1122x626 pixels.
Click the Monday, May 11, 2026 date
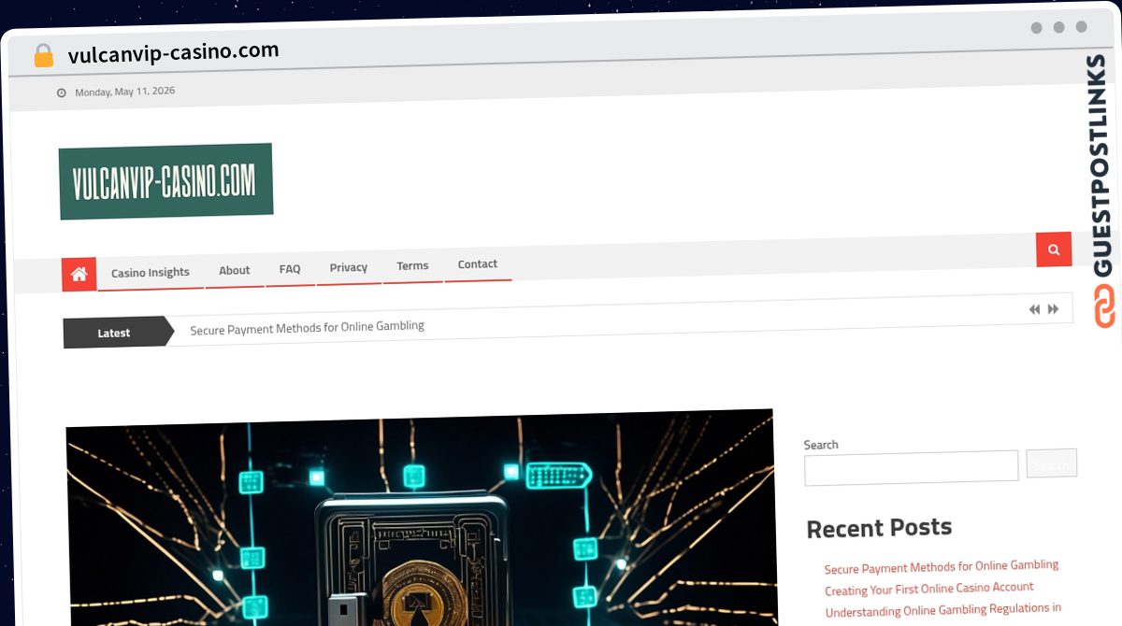point(125,92)
